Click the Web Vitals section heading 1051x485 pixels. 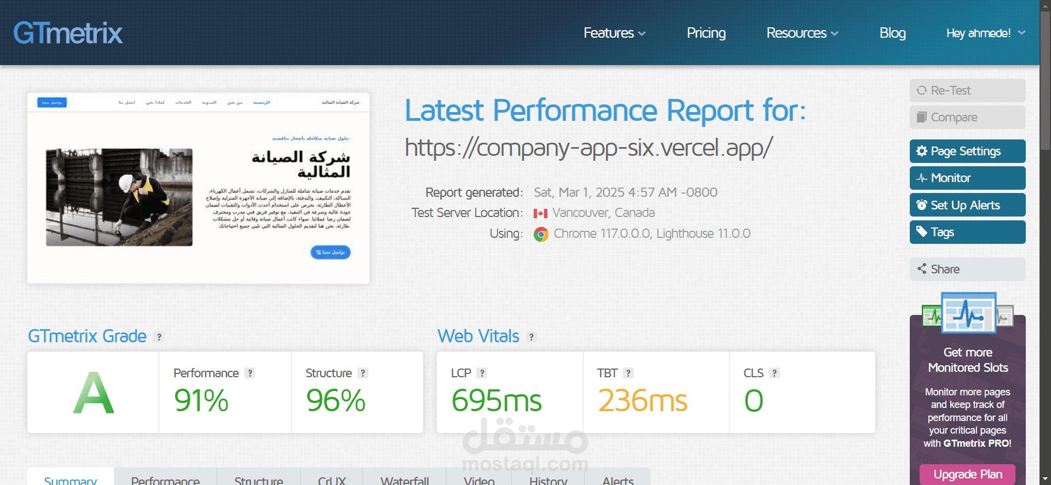coord(478,336)
